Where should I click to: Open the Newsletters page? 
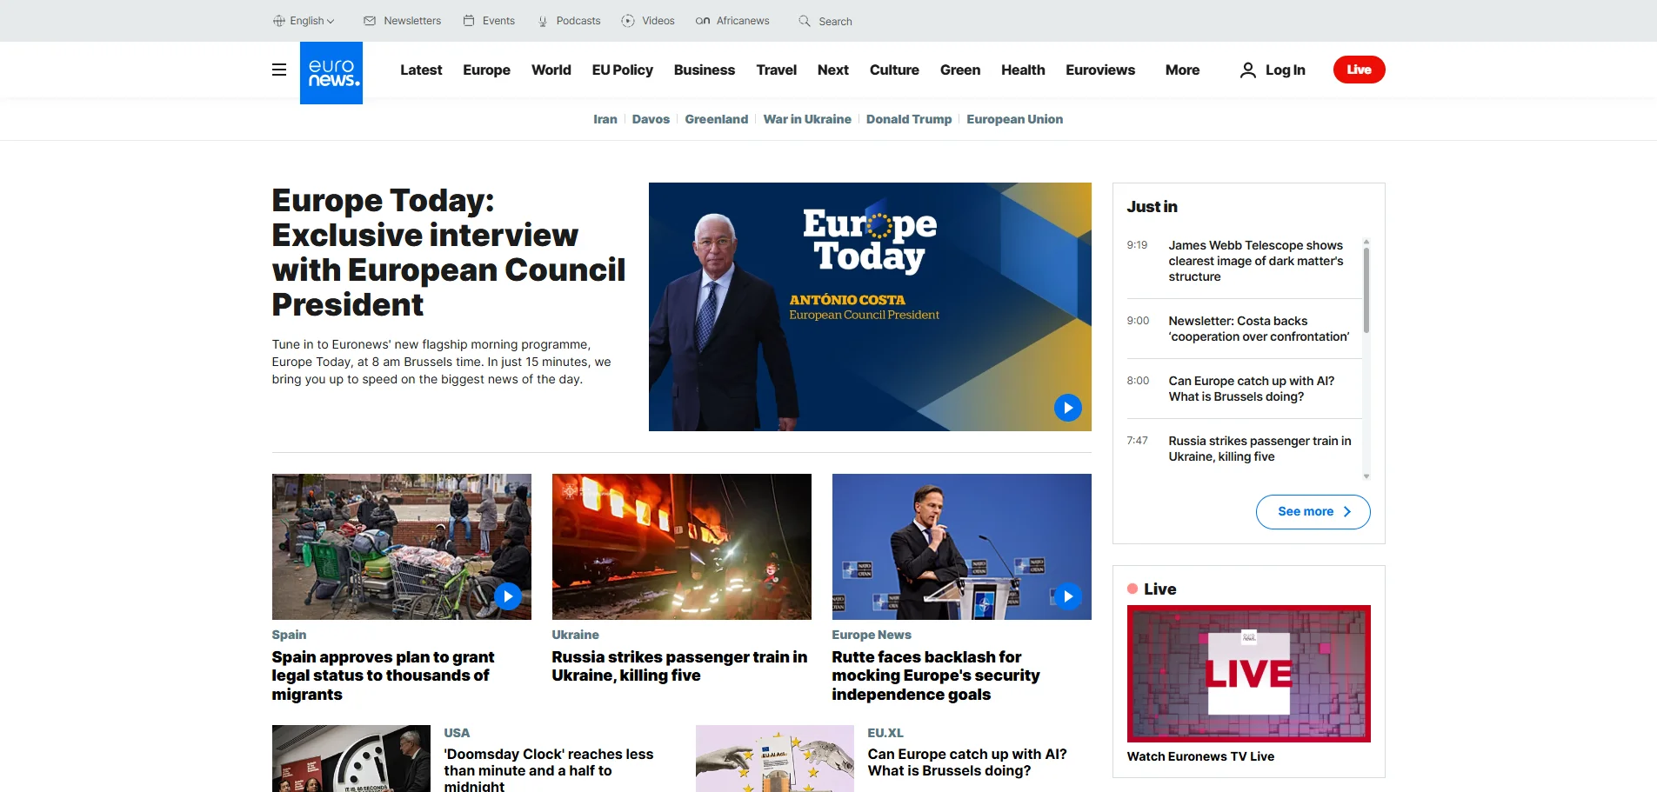401,21
